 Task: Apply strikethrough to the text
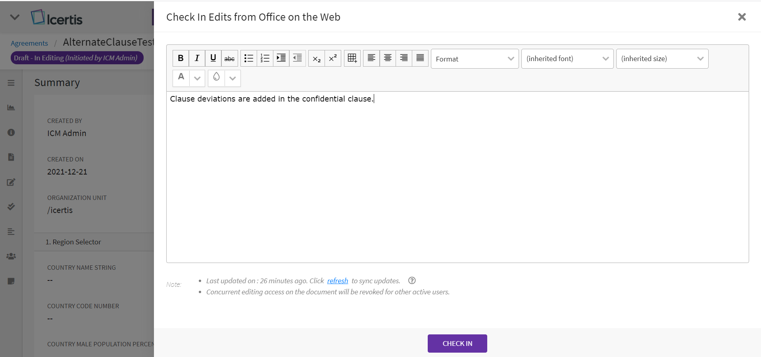229,58
